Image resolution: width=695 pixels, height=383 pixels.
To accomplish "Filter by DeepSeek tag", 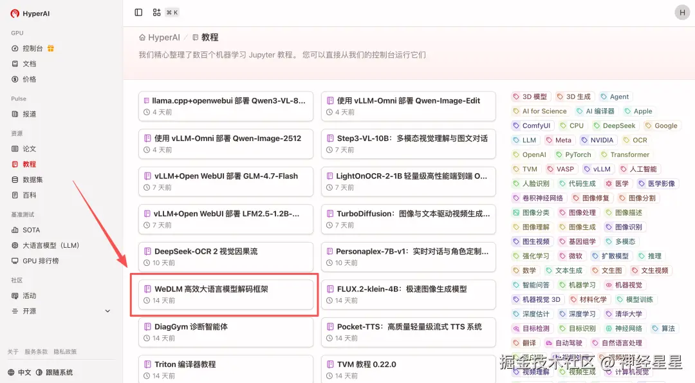I will [615, 126].
